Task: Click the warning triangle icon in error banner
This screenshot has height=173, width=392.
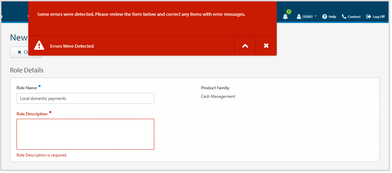Action: [39, 46]
